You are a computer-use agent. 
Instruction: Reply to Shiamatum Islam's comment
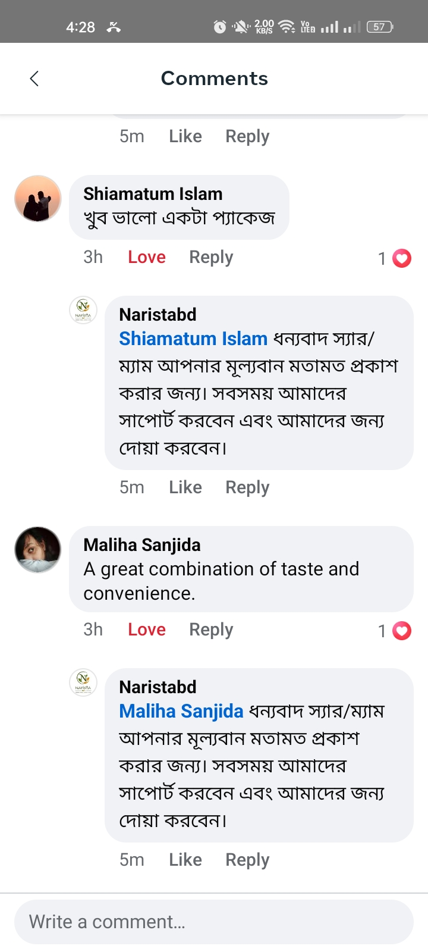click(x=211, y=257)
